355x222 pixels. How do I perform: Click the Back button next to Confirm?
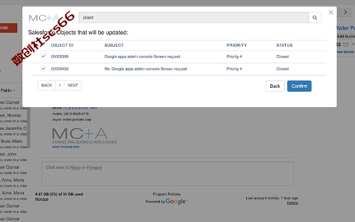tap(275, 86)
